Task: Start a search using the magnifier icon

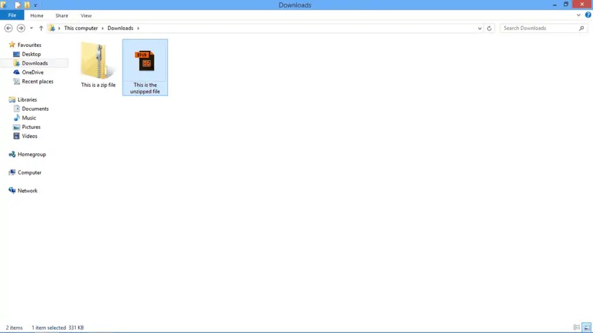Action: click(581, 28)
